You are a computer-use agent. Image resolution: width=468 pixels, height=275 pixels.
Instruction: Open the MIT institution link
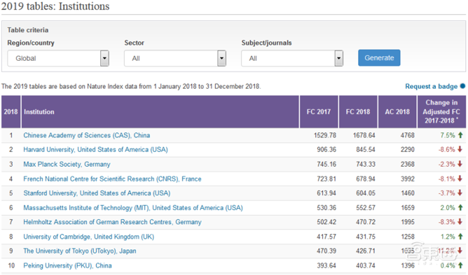pos(133,208)
